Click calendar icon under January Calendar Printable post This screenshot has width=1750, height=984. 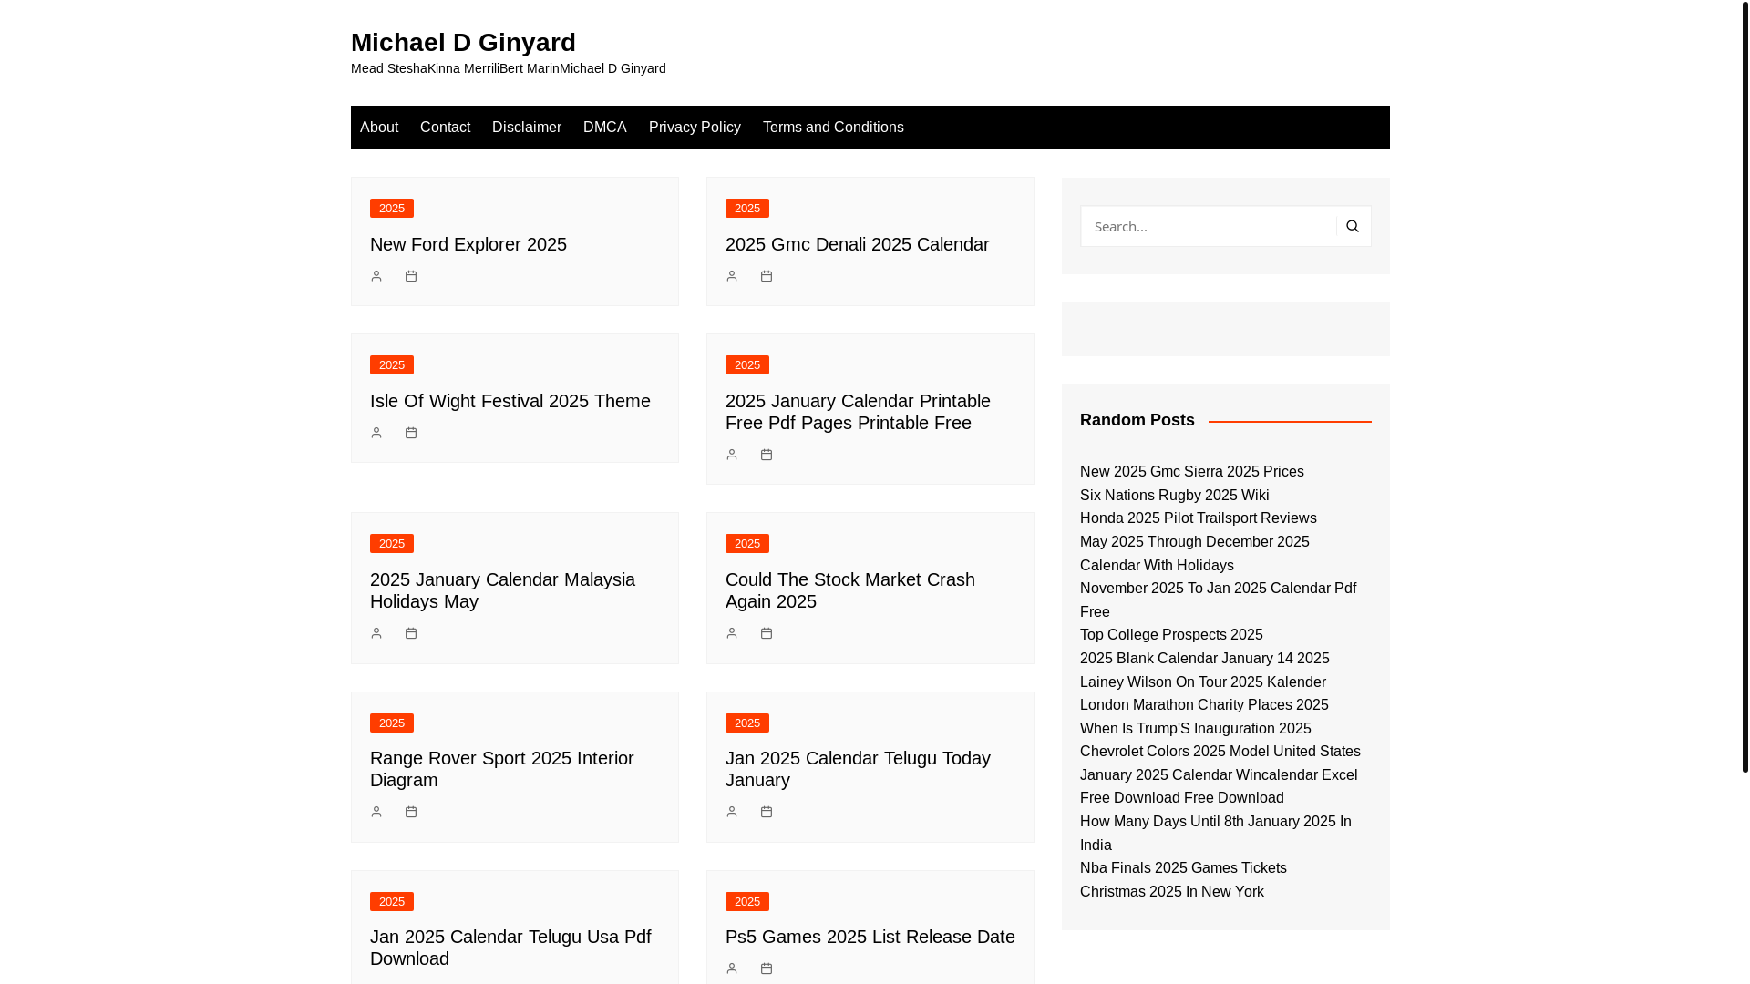767,455
